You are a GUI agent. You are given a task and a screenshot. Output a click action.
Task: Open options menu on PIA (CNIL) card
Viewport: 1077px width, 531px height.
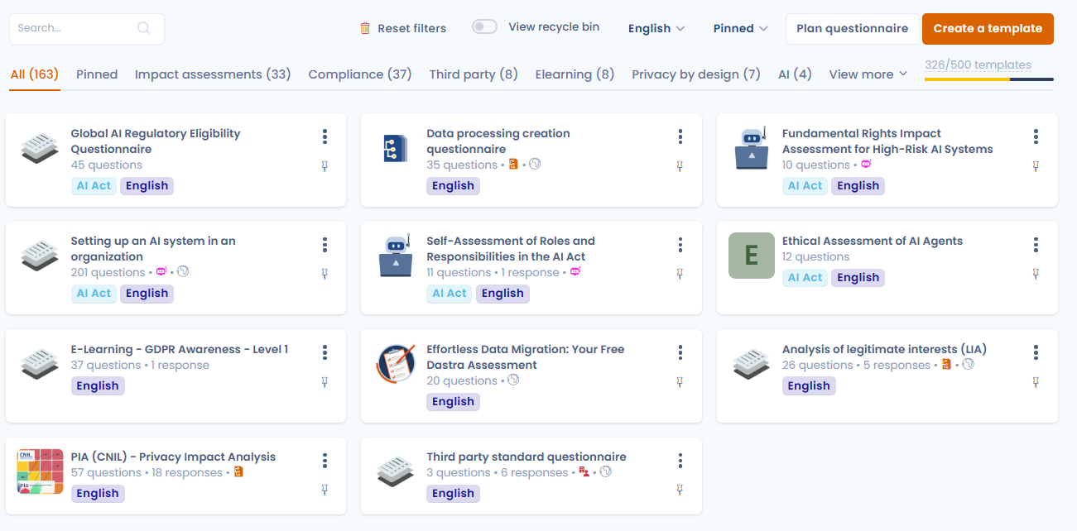(x=325, y=461)
